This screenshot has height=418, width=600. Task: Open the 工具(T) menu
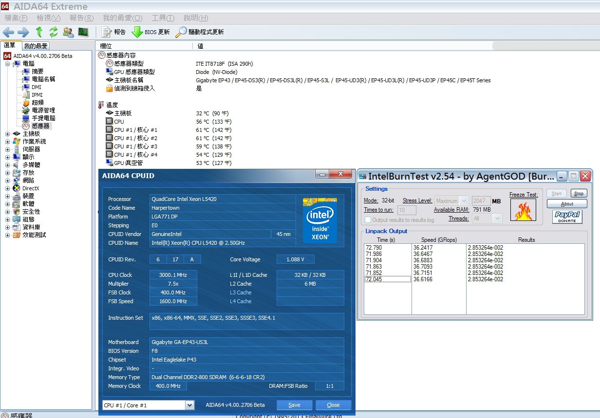click(x=163, y=18)
